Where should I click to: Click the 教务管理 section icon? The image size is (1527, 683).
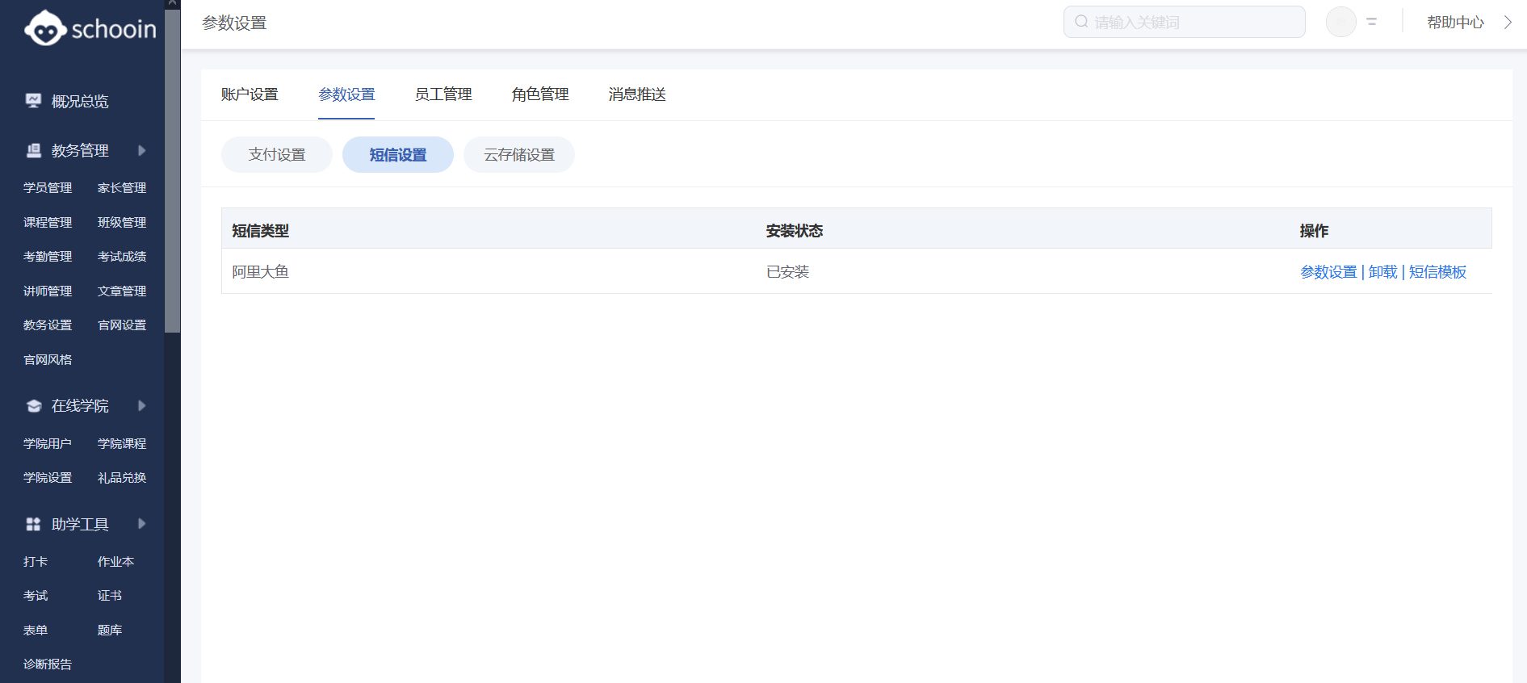click(33, 150)
